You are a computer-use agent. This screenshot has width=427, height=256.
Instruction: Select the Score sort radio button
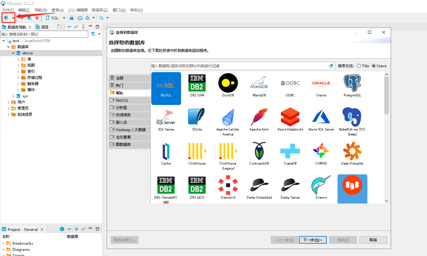(x=374, y=66)
